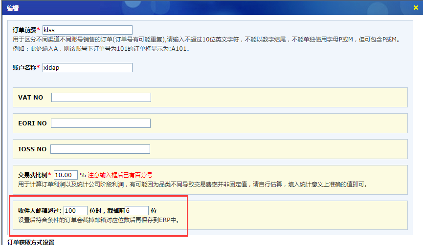Click the IOSS NO input field
Image resolution: width=423 pixels, height=245 pixels.
100,149
